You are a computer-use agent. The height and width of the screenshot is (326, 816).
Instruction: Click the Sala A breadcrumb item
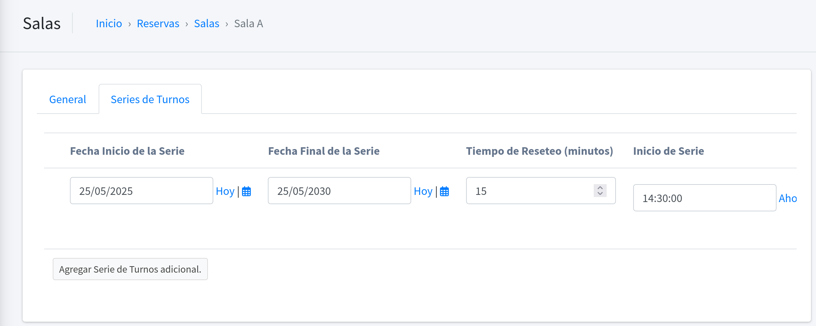point(248,24)
